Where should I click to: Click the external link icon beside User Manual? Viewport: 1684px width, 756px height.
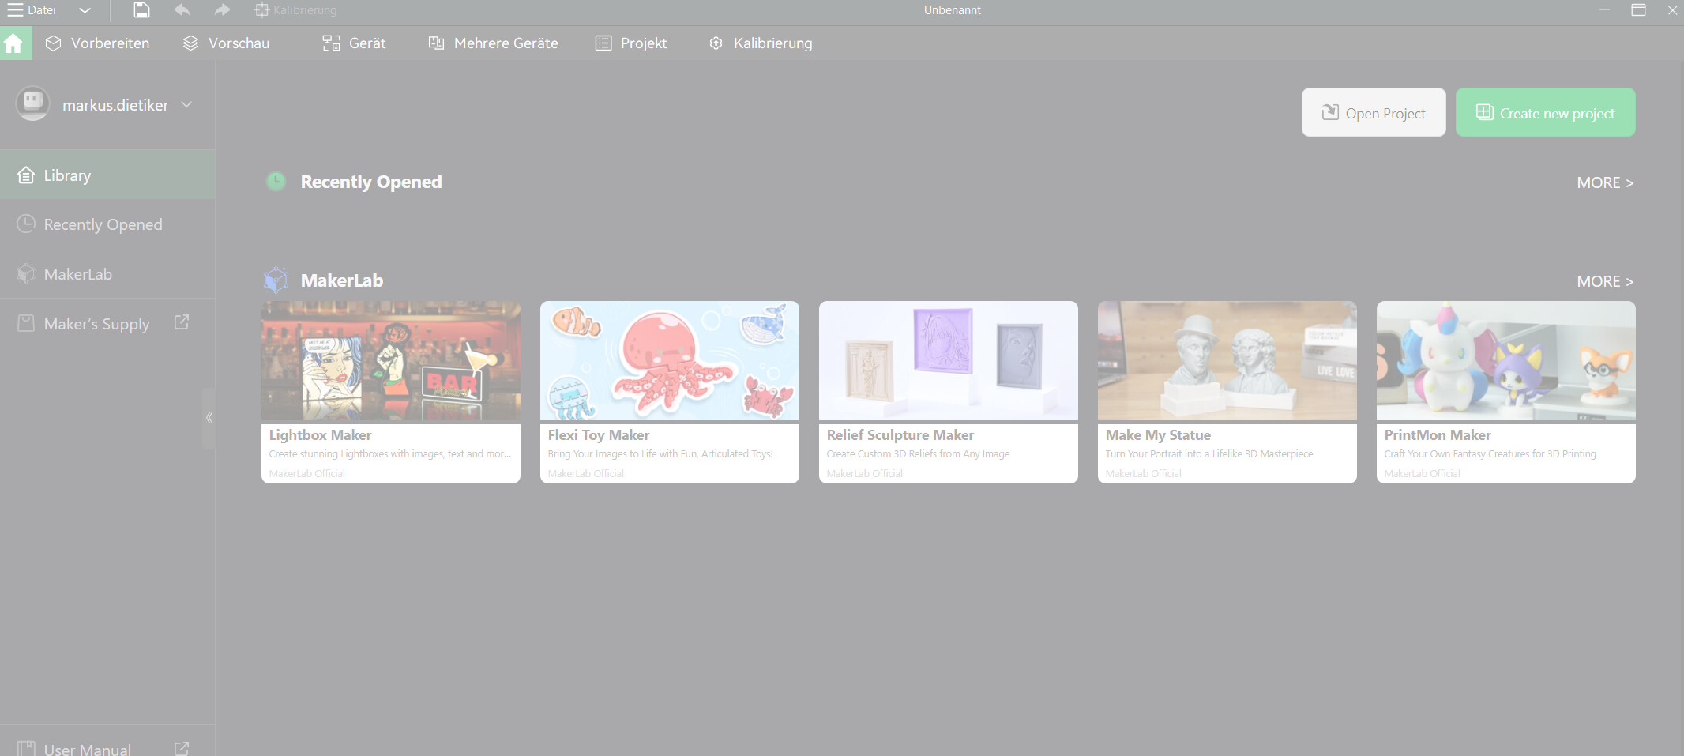pyautogui.click(x=182, y=747)
